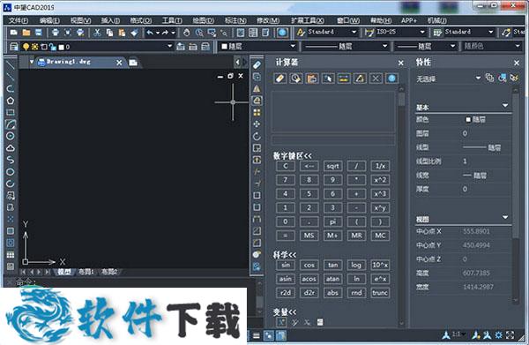This screenshot has width=529, height=345.
Task: Collapse the 基本 properties section
Action: click(505, 106)
